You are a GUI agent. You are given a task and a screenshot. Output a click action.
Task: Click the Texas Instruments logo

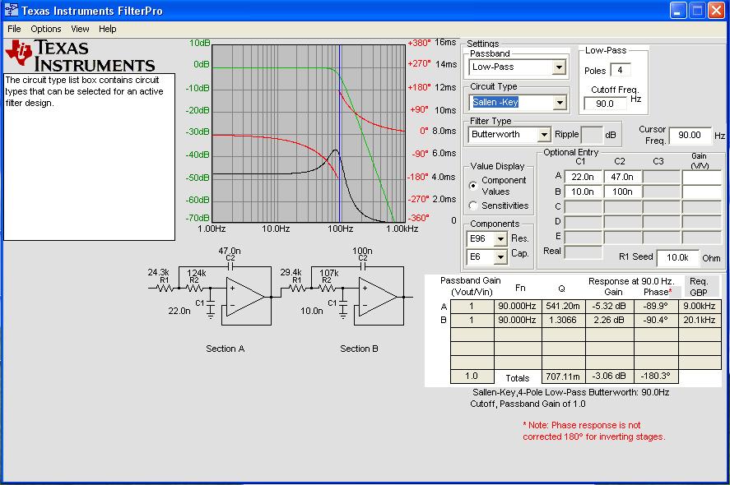point(80,56)
